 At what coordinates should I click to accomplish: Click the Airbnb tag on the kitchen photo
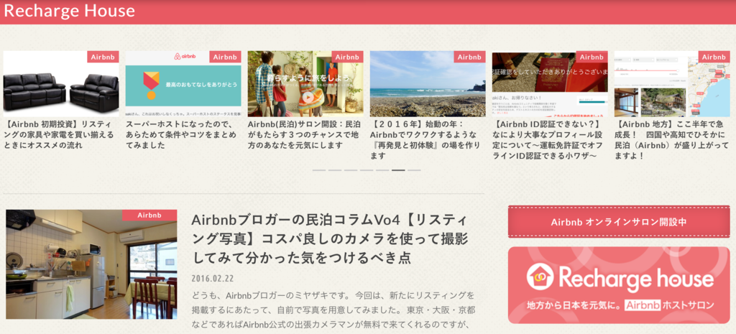pos(149,215)
